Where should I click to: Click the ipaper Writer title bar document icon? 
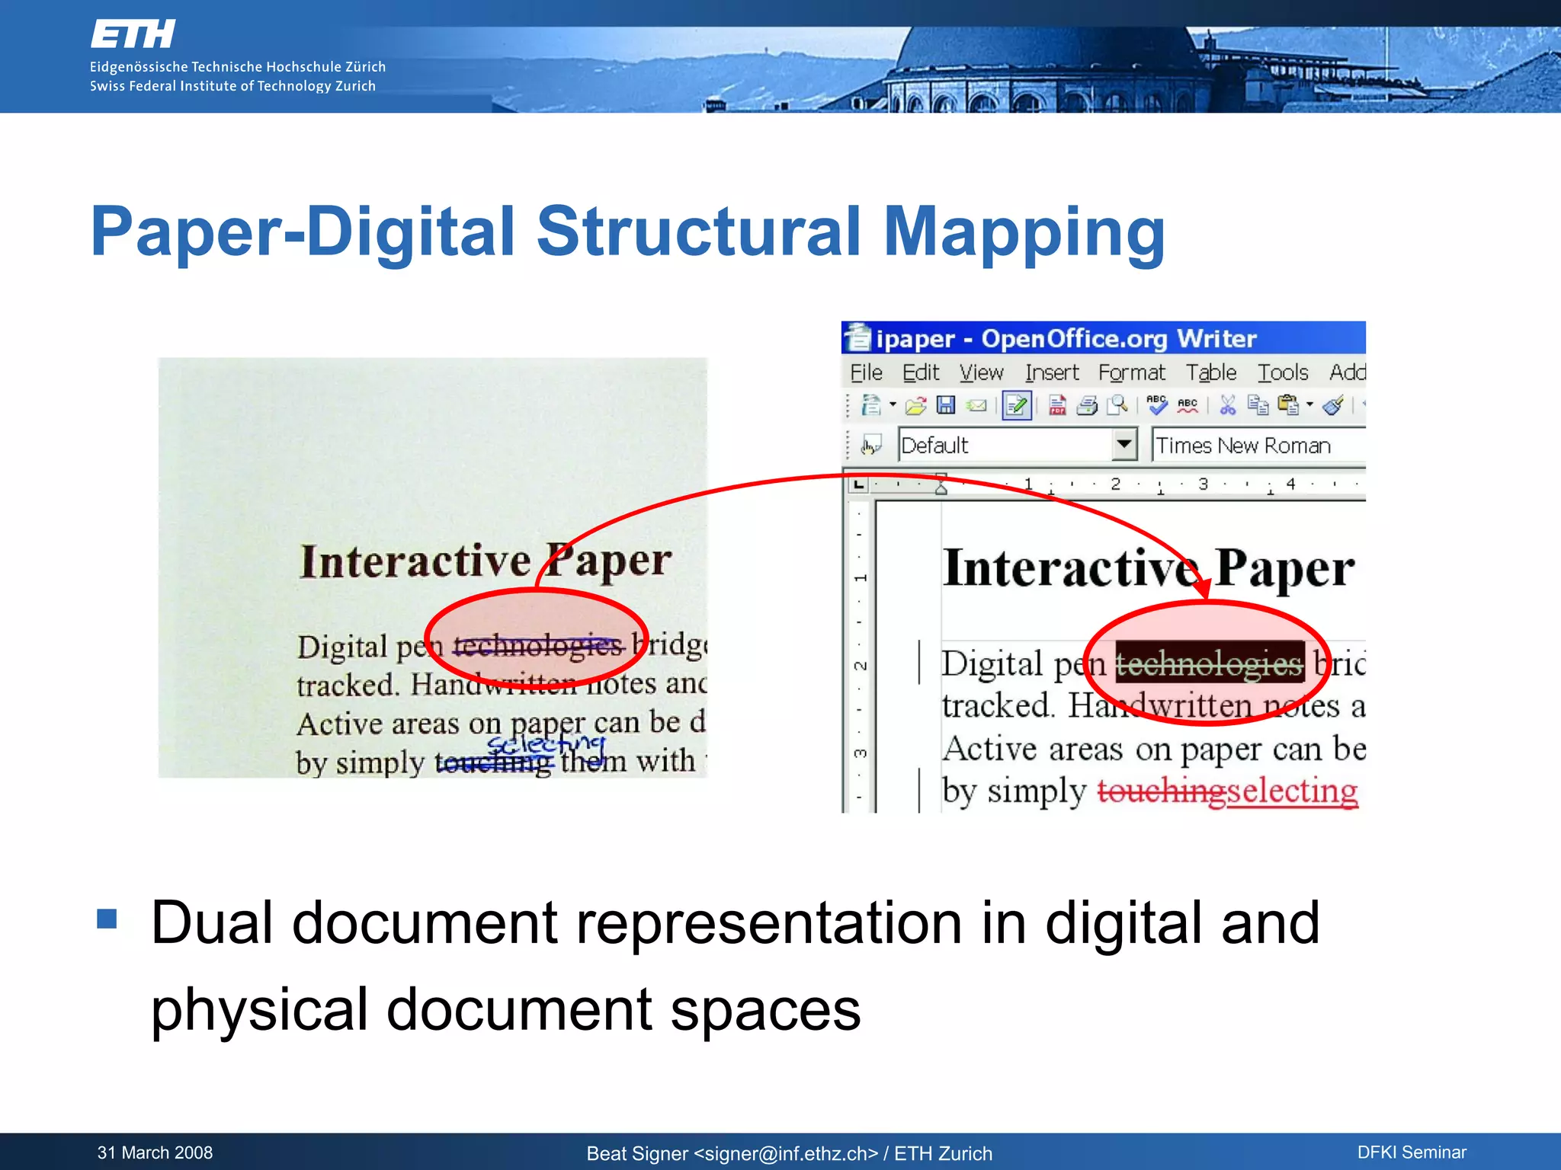tap(858, 337)
